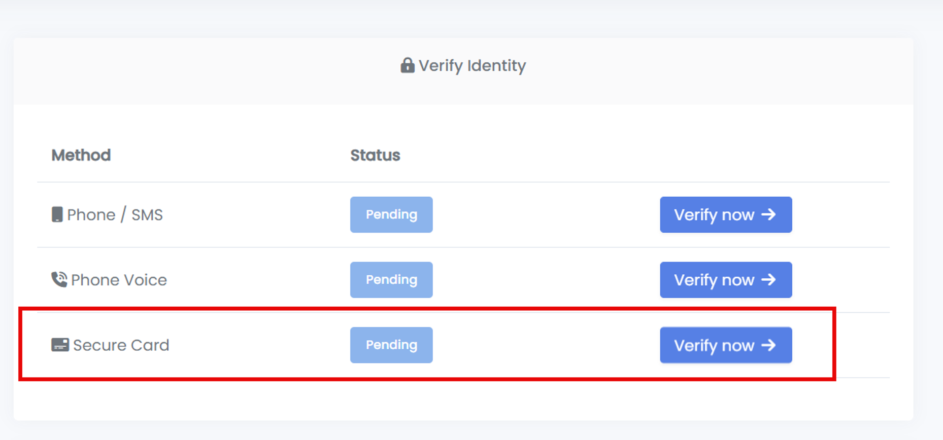Screen dimensions: 943x440
Task: Click the arrow on Phone Voice Verify now
Action: coord(768,279)
